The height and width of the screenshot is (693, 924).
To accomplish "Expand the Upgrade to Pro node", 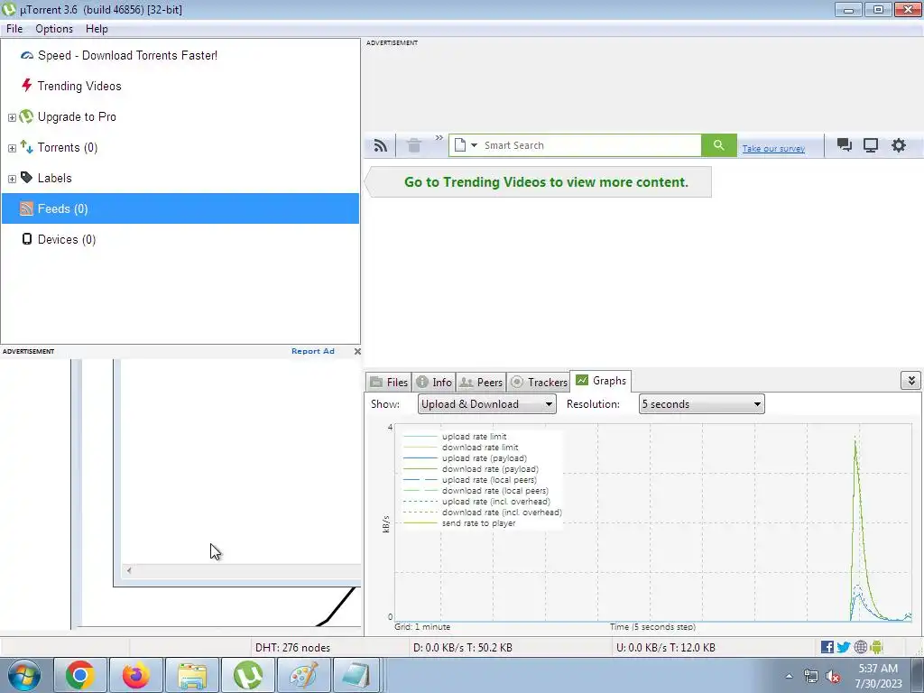I will coord(12,118).
